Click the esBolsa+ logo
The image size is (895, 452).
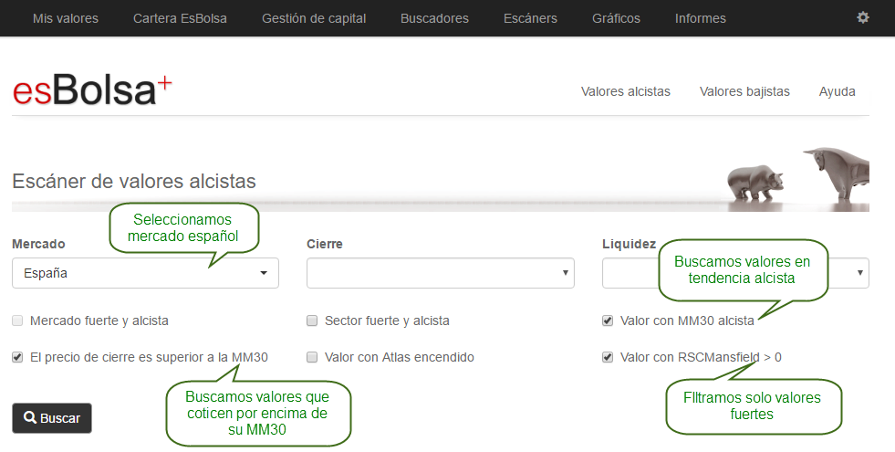(x=92, y=91)
